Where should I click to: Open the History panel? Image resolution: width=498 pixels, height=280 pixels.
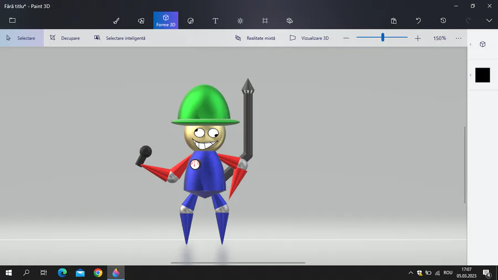tap(443, 20)
